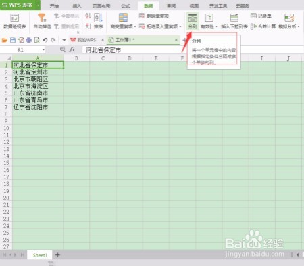Screen dimensions: 304x266
Task: Select cell containing 河北省定州市
Action: (x=38, y=72)
